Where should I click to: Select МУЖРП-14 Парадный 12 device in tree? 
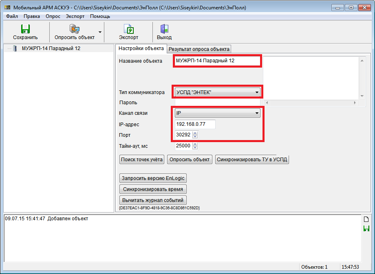51,48
